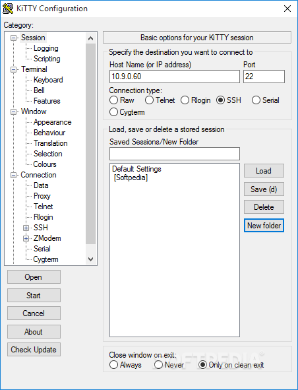Click the category tree scrollbar thumb

[x=91, y=144]
